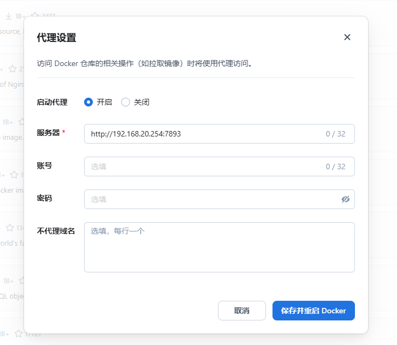Focus the 不代理域名 text area
397x345 pixels.
(x=219, y=247)
